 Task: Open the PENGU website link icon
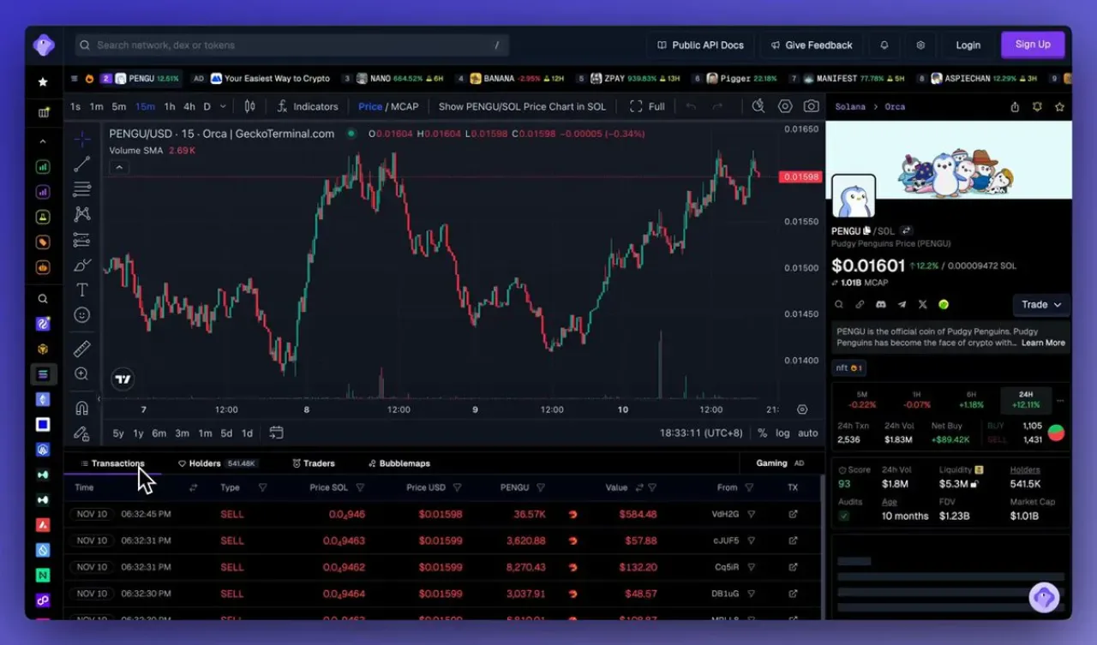860,304
